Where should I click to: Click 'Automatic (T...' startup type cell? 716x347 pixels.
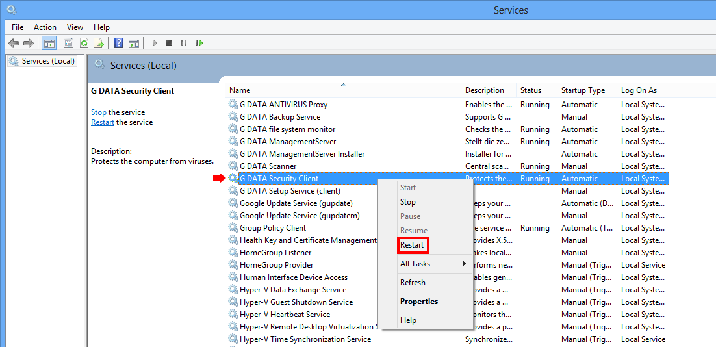click(x=586, y=227)
